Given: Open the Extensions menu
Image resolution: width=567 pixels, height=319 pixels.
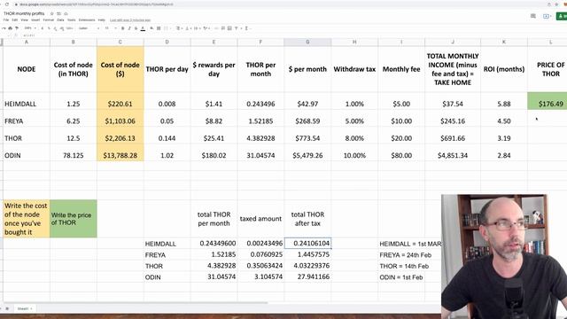Looking at the screenshot, I should point(87,19).
